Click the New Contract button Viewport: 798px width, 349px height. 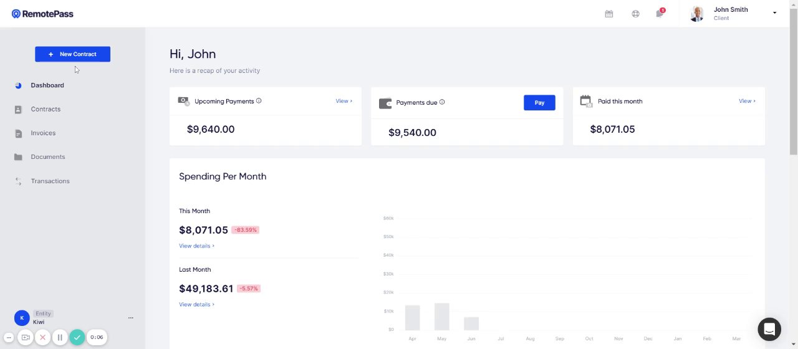72,54
